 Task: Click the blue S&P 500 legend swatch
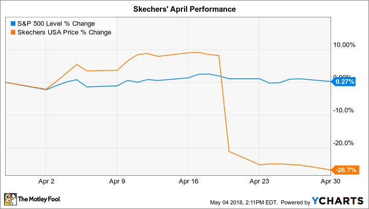(13, 23)
